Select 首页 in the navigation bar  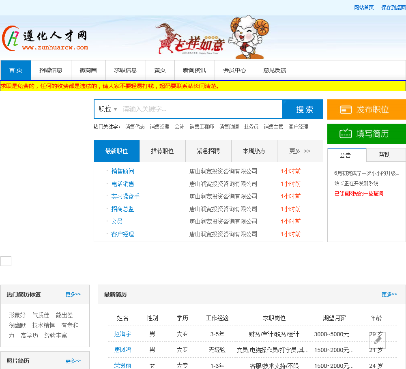[16, 70]
